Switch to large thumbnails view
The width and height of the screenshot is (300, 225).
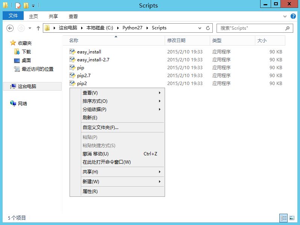point(292,218)
